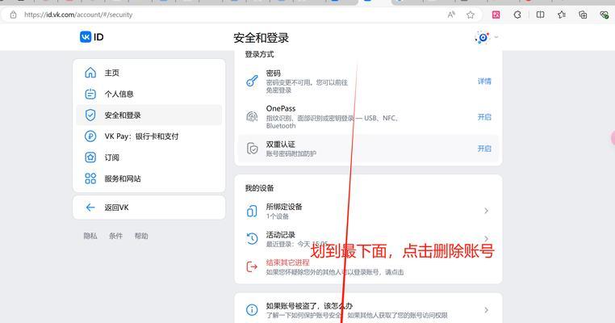Toggle browser split screen icon
Viewport: 615px width, 323px height.
pyautogui.click(x=540, y=15)
